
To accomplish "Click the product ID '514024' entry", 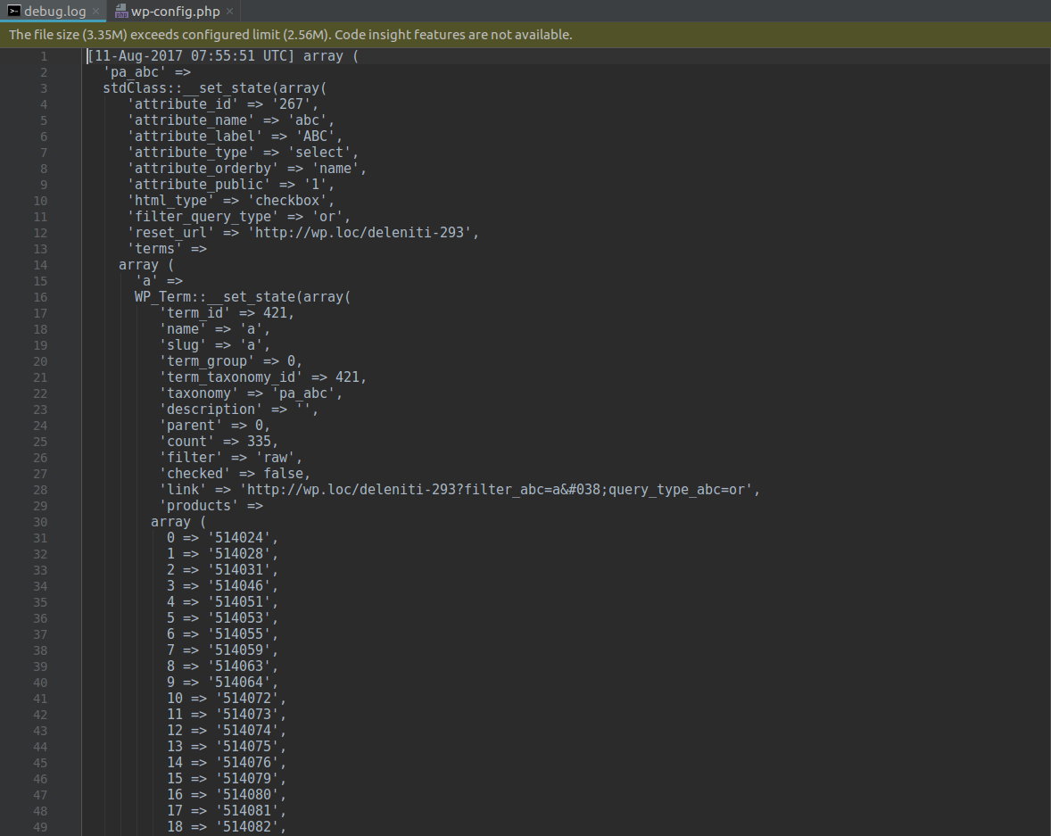I will tap(239, 538).
